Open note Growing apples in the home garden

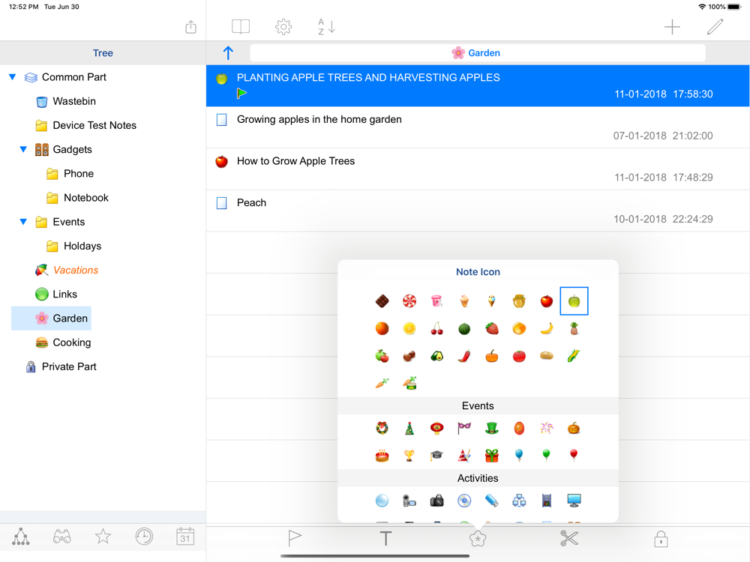click(x=478, y=127)
